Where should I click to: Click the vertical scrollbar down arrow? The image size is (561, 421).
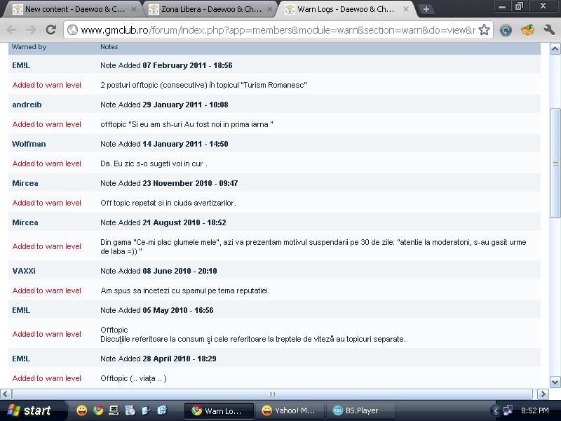(x=555, y=382)
